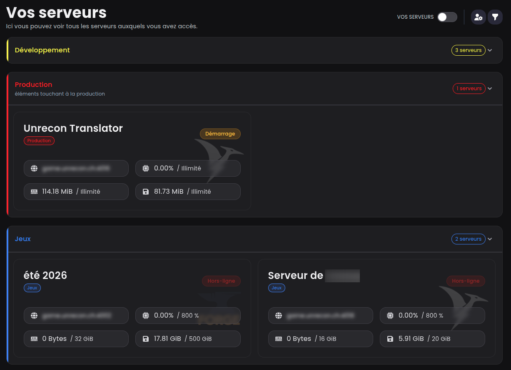Open the été 2026 server

click(45, 275)
